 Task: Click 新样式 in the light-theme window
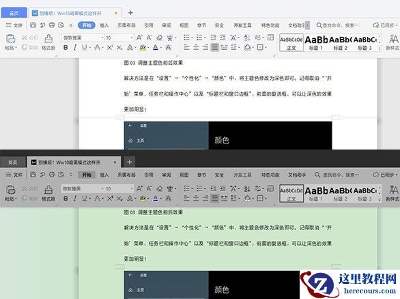pos(392,42)
